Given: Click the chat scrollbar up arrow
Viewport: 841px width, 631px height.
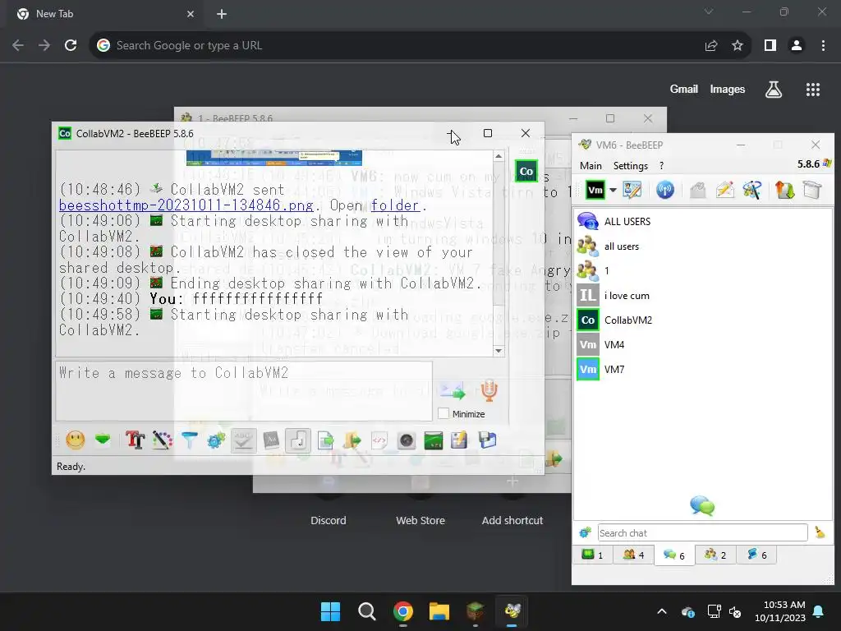Looking at the screenshot, I should coord(499,156).
